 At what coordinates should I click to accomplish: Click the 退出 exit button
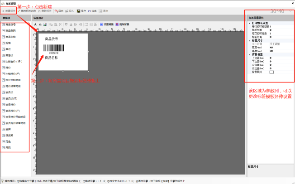[104, 11]
